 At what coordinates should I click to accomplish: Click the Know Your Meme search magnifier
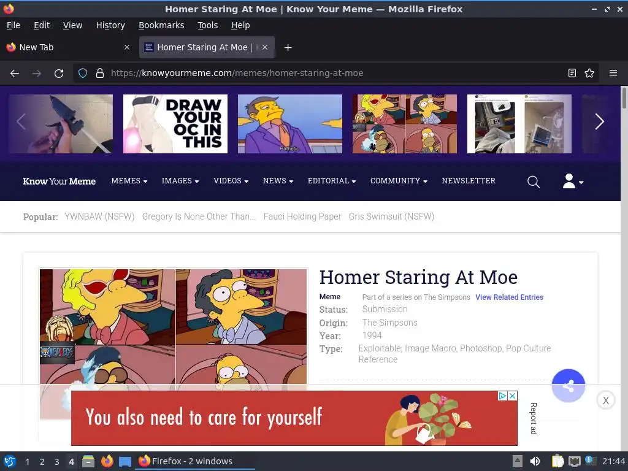[533, 182]
